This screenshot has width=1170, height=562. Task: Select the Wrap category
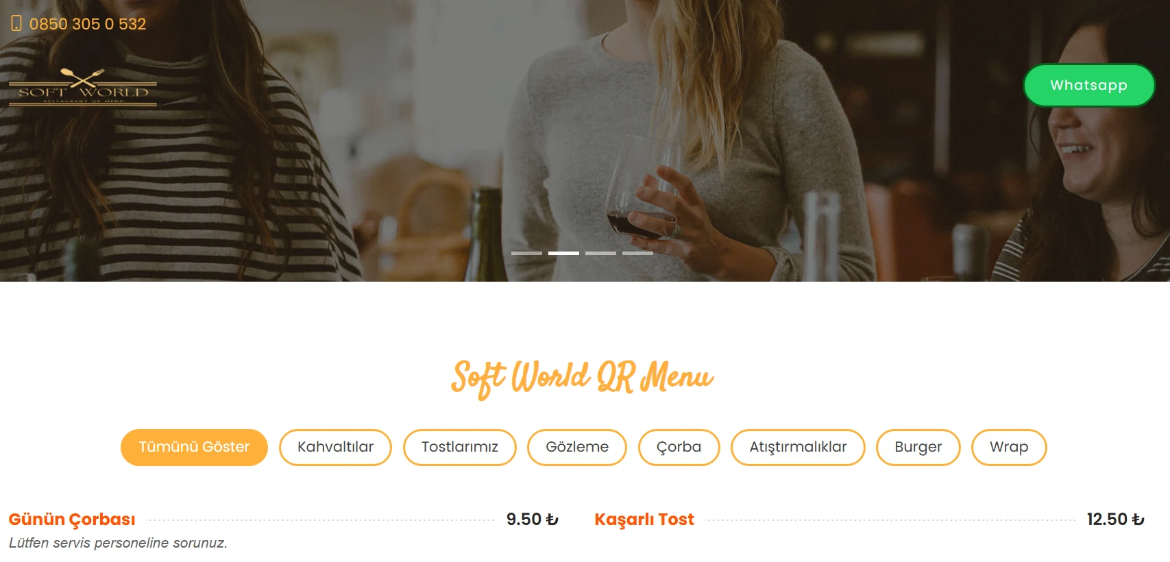1009,448
